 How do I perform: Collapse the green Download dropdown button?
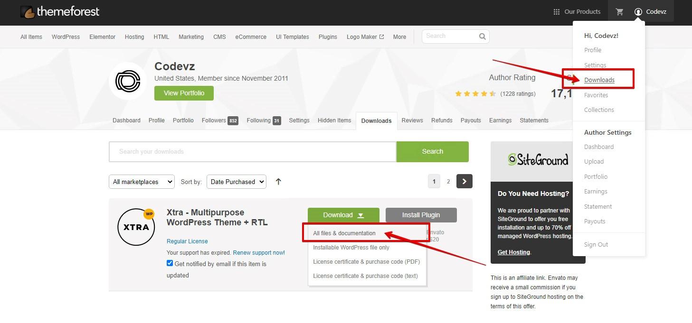coord(343,215)
